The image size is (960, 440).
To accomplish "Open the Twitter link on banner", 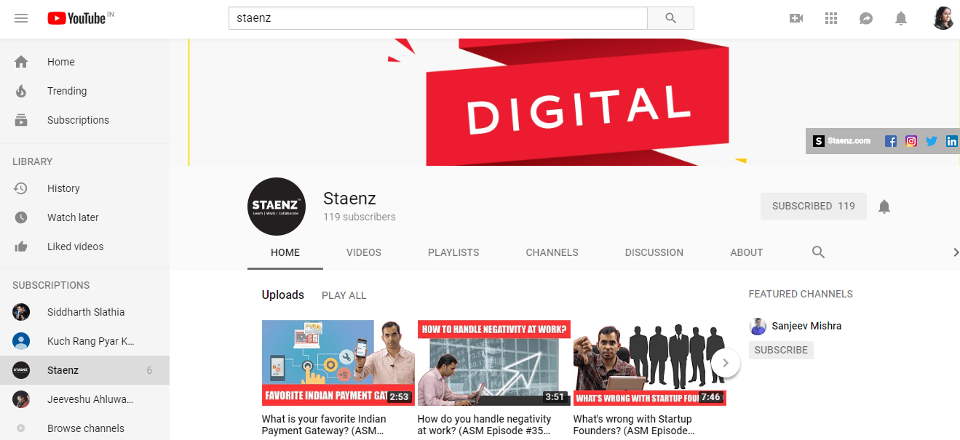I will pyautogui.click(x=931, y=141).
